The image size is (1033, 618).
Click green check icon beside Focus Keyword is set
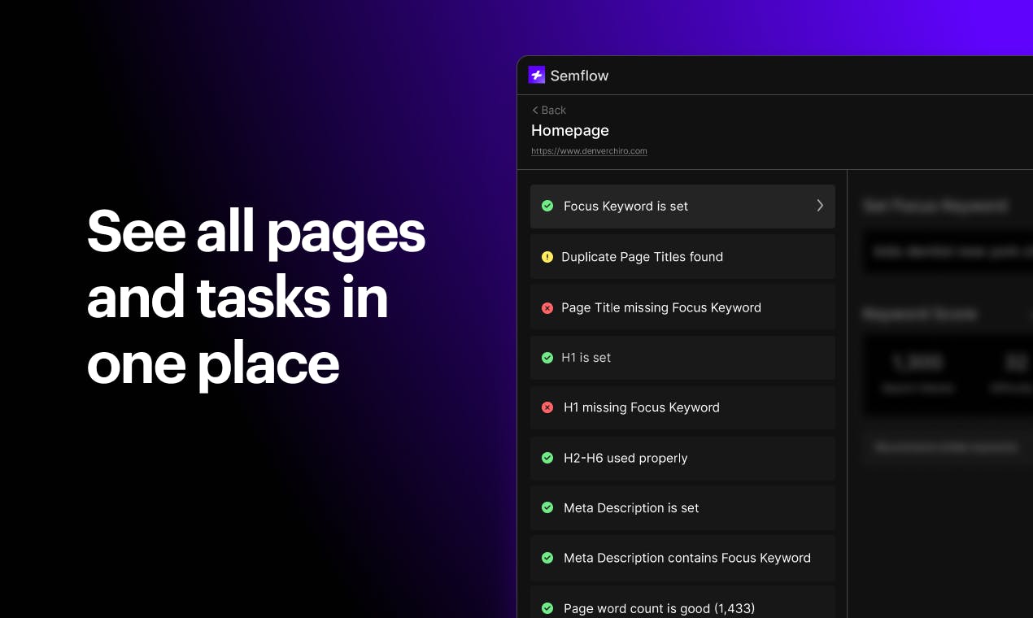click(547, 206)
